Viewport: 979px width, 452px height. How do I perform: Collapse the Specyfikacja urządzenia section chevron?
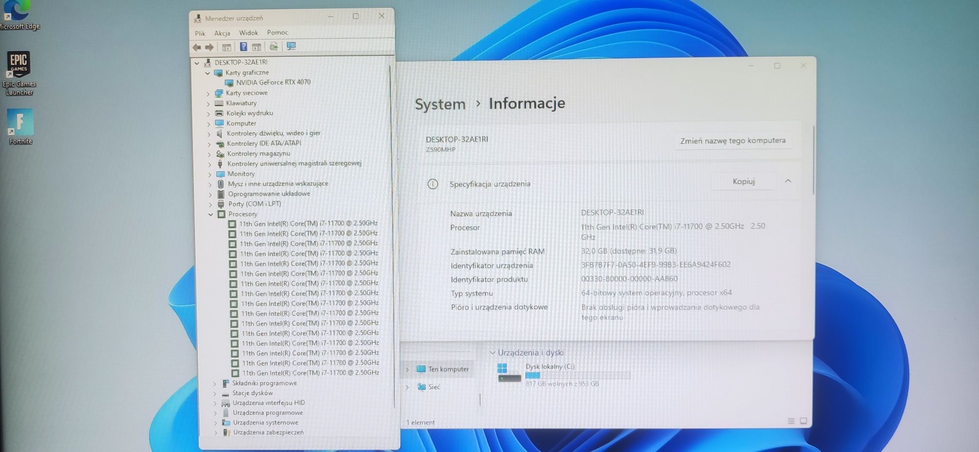(788, 181)
